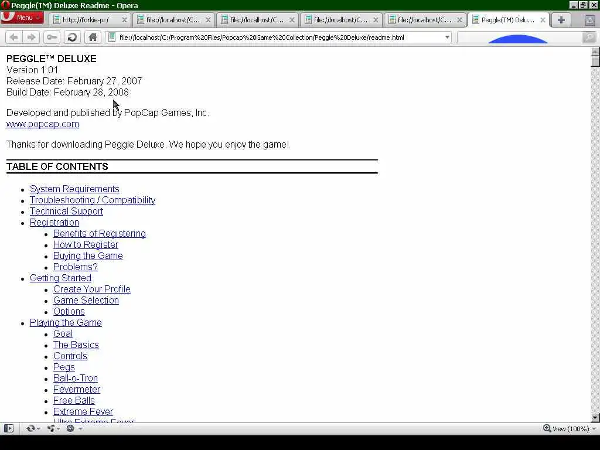Viewport: 600px width, 450px height.
Task: Click the Goal link
Action: [x=63, y=333]
